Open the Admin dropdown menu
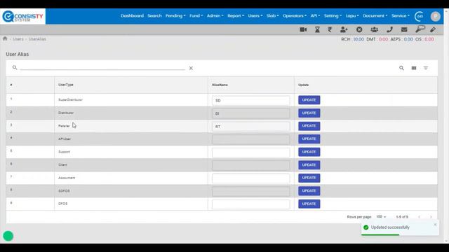 pos(215,15)
